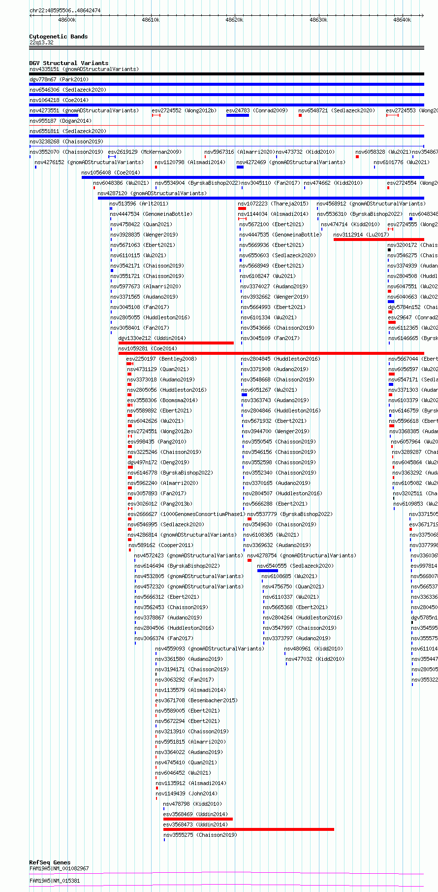Click the red nsv3112914 (Lu2017) bar
The height and width of the screenshot is (892, 438).
(378, 240)
